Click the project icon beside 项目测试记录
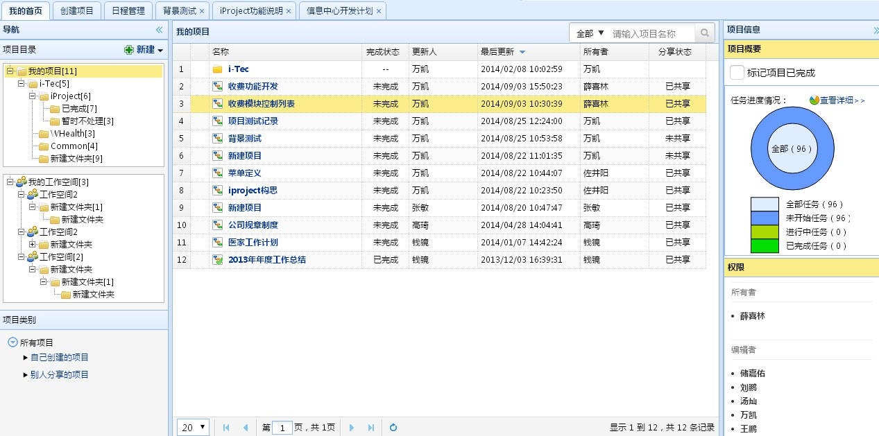 coord(218,121)
